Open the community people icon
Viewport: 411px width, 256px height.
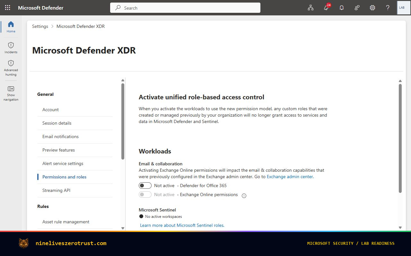tap(357, 8)
